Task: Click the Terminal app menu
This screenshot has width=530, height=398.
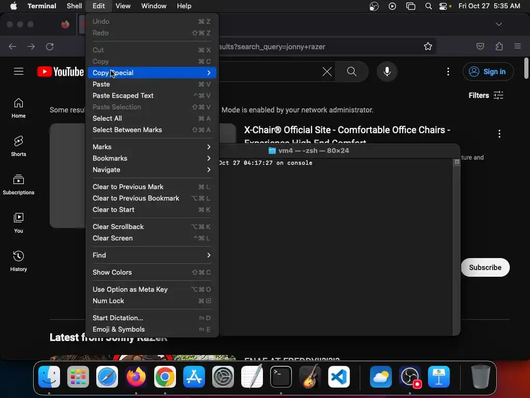Action: click(x=41, y=6)
